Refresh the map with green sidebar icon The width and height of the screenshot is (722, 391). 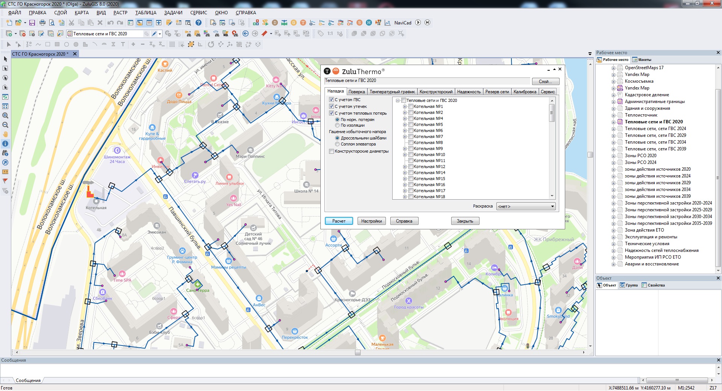[5, 97]
